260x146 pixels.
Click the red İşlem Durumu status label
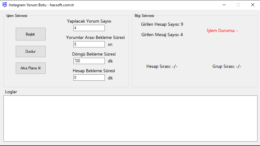pos(222,31)
